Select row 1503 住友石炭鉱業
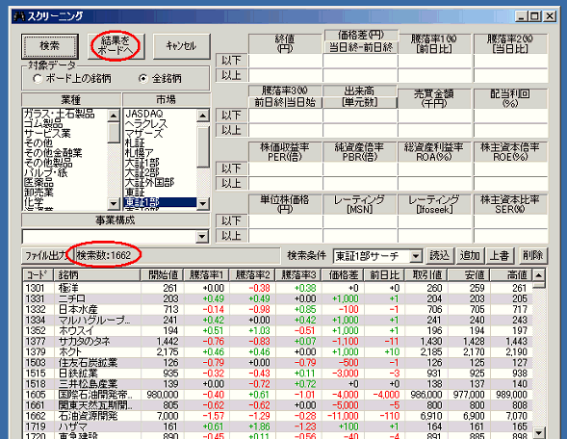Screen dimensions: 567x439 277,363
